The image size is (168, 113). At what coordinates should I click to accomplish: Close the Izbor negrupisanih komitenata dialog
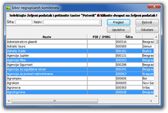click(154, 6)
